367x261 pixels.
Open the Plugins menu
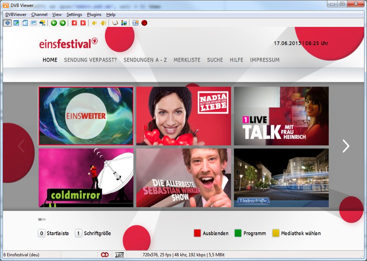click(x=94, y=15)
